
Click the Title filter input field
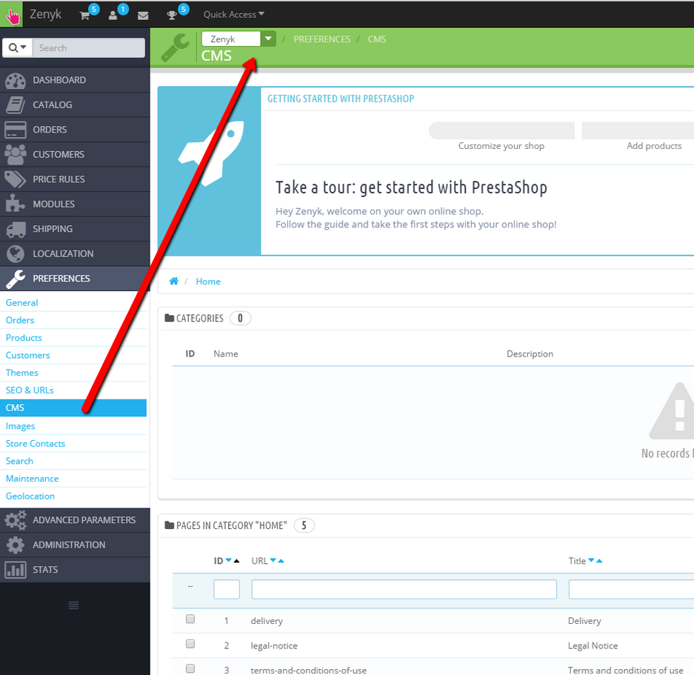tap(631, 589)
